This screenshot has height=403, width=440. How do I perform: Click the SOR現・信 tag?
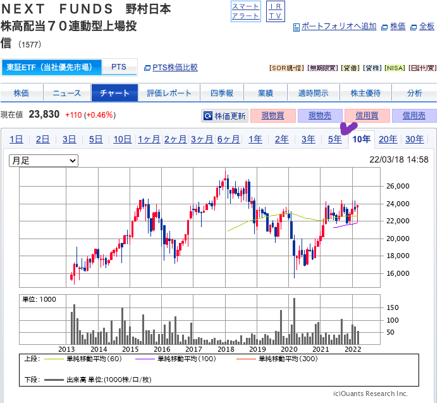click(287, 68)
